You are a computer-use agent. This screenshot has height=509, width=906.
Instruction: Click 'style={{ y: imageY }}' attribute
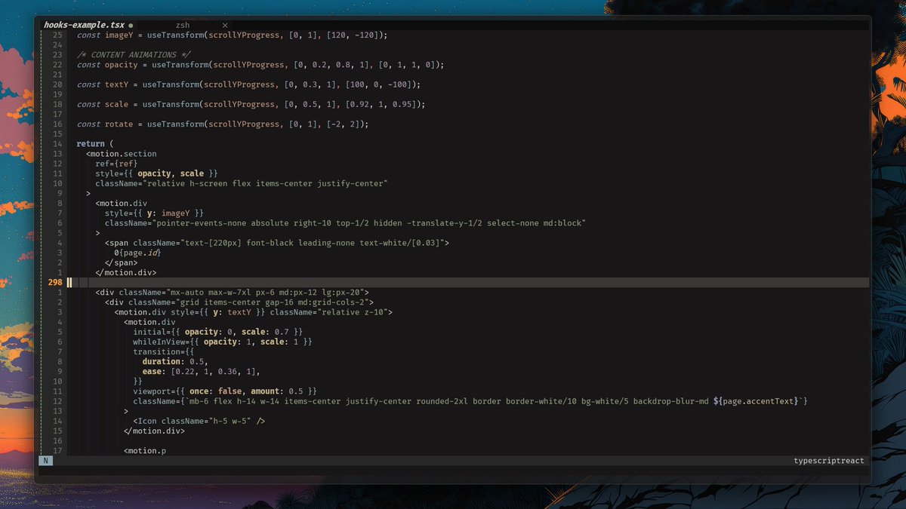154,213
